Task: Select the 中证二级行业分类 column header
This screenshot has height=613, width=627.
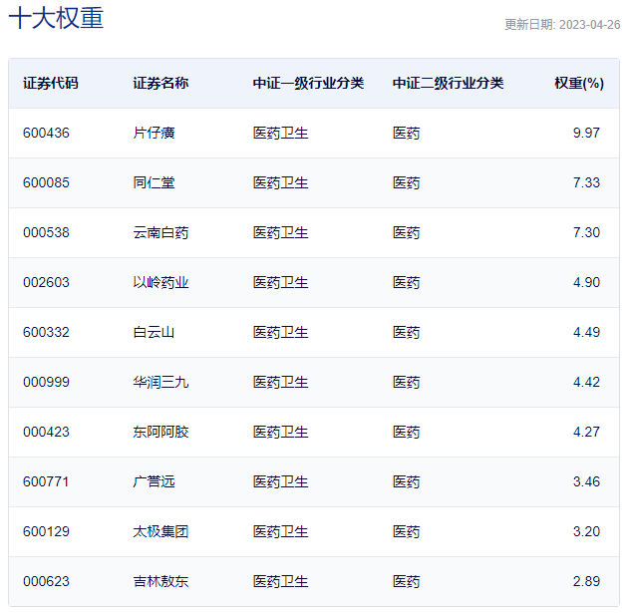Action: [448, 83]
